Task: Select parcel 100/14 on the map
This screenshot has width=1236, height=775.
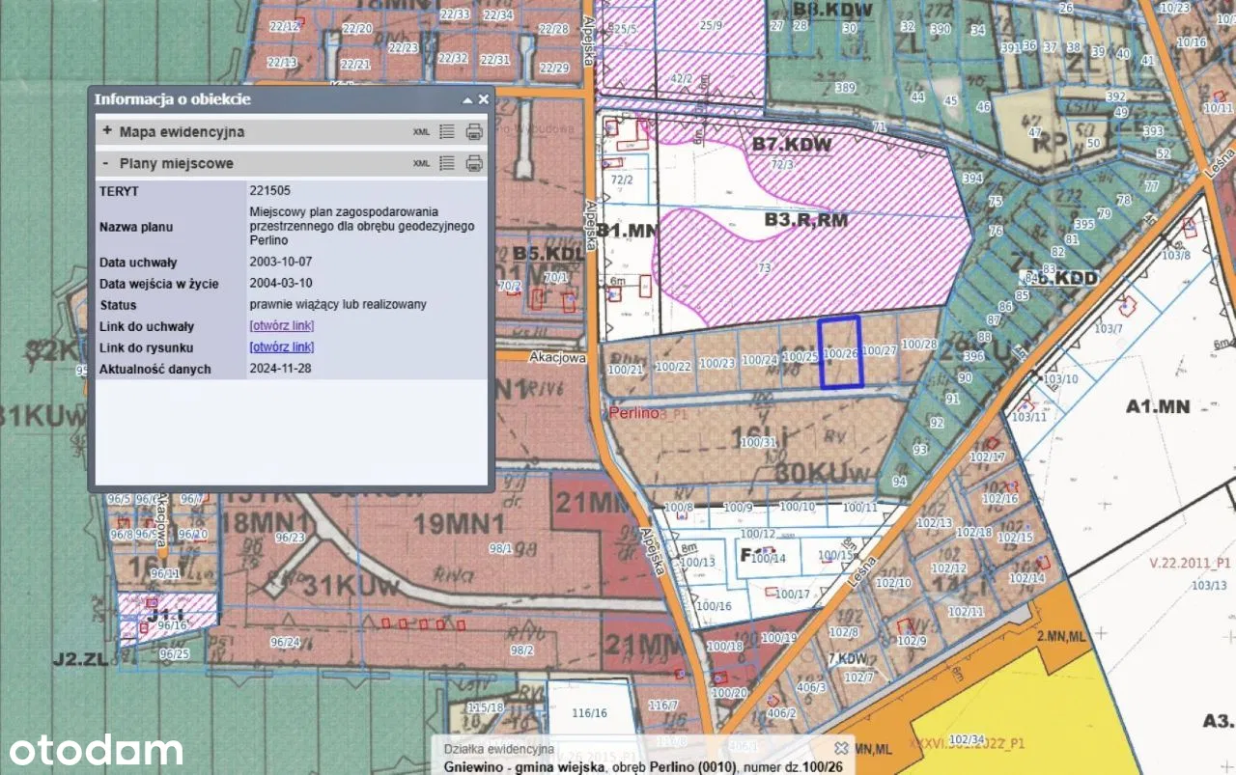Action: pos(769,558)
